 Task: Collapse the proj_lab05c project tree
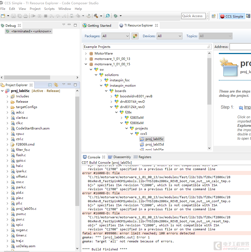coord(2,91)
